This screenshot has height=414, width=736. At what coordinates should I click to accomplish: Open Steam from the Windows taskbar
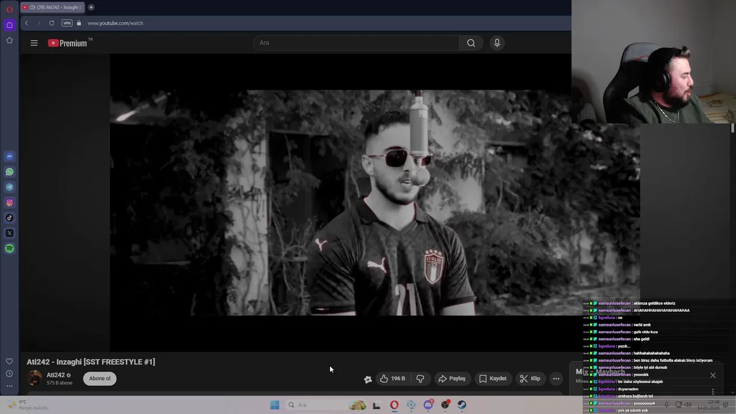pos(462,405)
